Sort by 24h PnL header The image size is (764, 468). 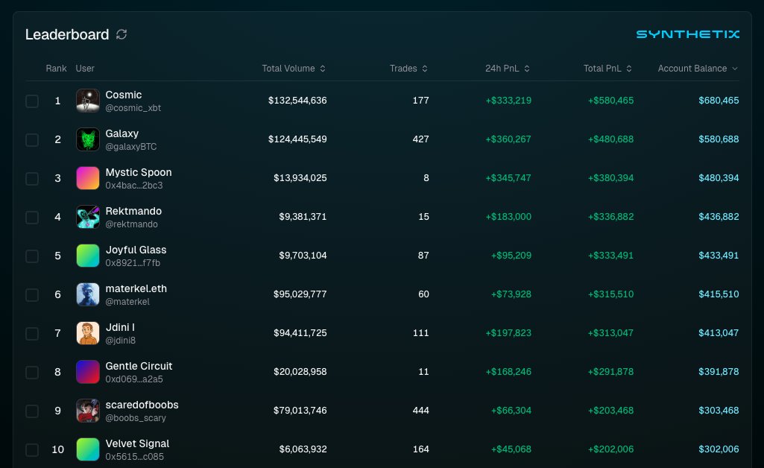pyautogui.click(x=507, y=69)
